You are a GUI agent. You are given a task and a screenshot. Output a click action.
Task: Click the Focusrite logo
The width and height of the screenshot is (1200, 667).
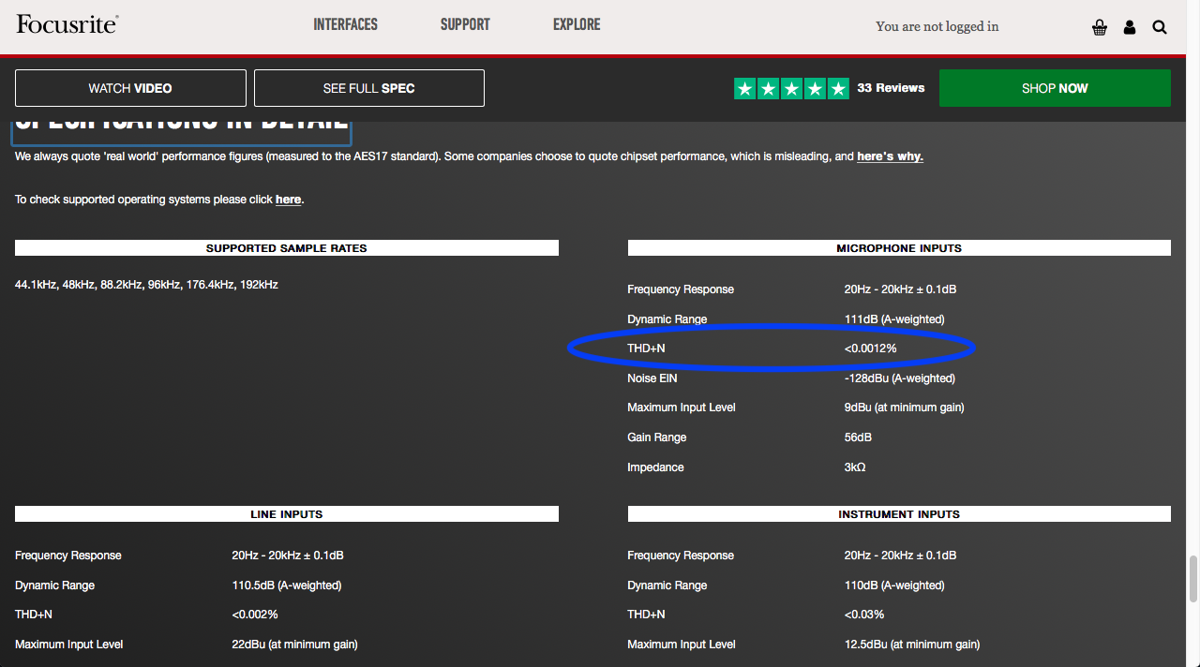pyautogui.click(x=67, y=24)
